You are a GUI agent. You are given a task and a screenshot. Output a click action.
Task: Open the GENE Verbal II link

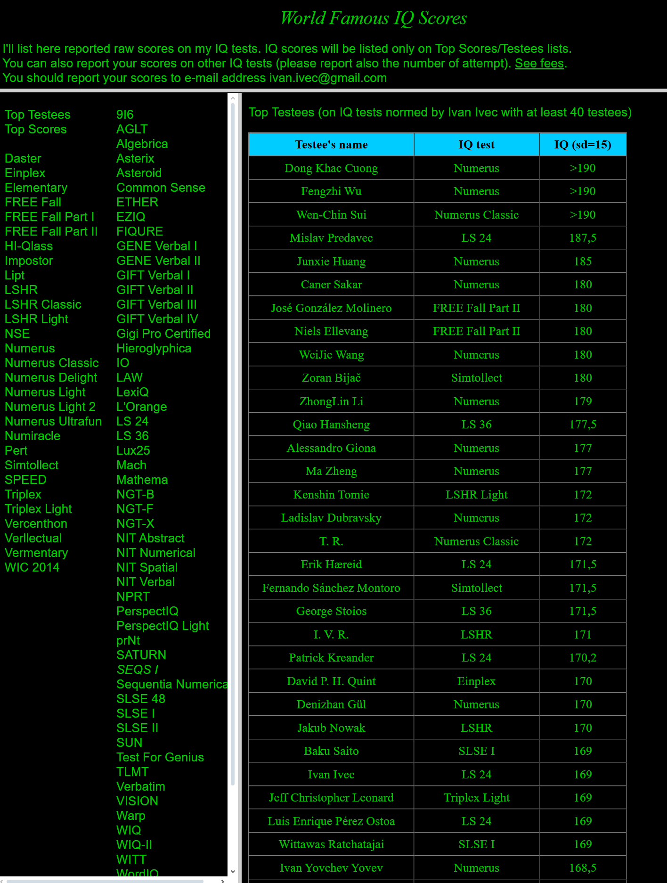click(158, 261)
